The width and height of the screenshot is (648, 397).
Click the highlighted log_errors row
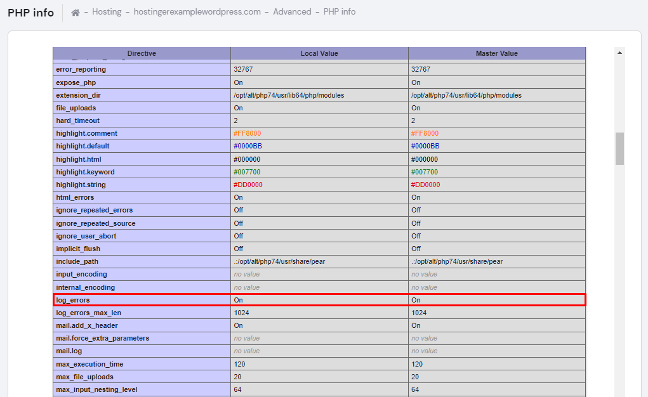pos(319,299)
